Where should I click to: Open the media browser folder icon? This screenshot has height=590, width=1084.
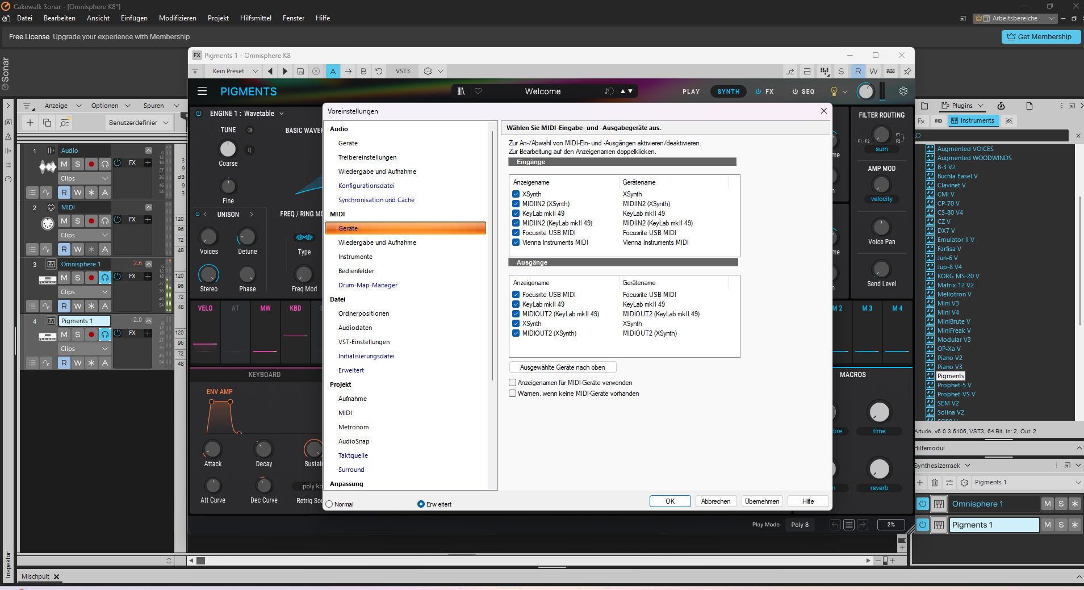click(924, 106)
